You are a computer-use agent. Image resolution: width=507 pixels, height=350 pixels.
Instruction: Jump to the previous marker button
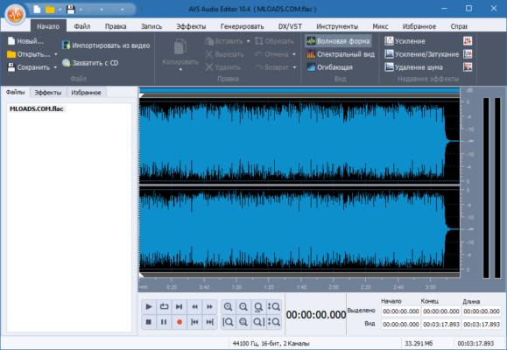(194, 322)
